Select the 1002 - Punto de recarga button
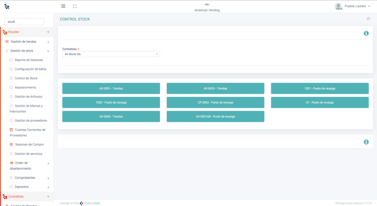The width and height of the screenshot is (377, 206). (111, 102)
